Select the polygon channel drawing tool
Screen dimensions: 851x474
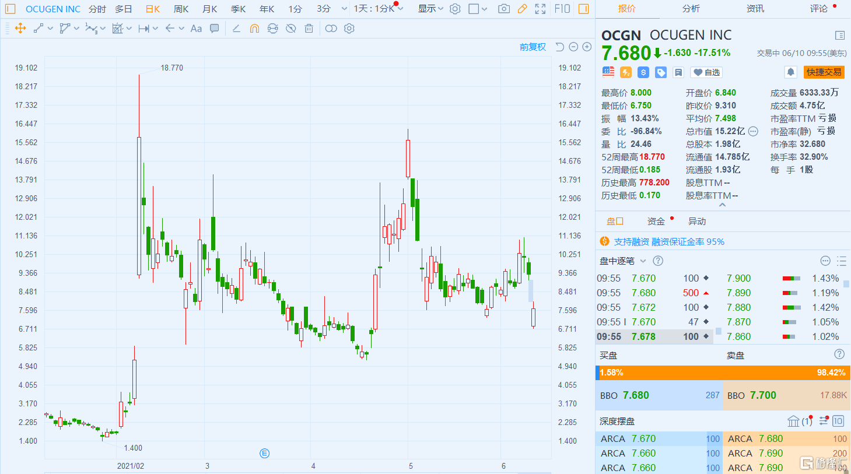(x=65, y=29)
